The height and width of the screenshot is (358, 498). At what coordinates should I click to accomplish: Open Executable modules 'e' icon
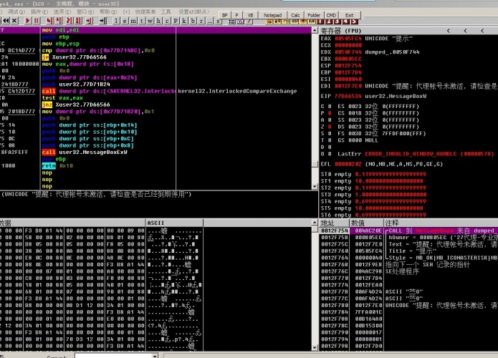125,21
